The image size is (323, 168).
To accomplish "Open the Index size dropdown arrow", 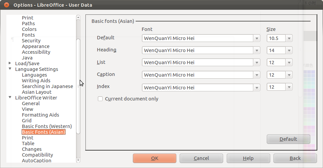I will pyautogui.click(x=289, y=87).
